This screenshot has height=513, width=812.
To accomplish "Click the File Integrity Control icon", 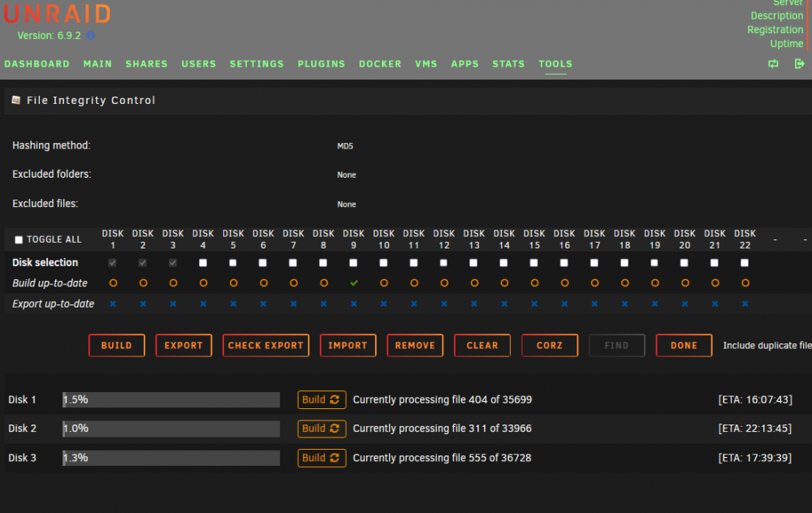I will (x=16, y=100).
